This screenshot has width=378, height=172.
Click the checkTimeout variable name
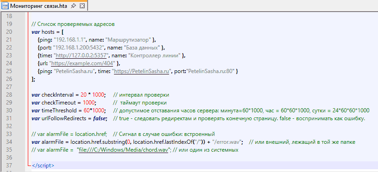59,103
